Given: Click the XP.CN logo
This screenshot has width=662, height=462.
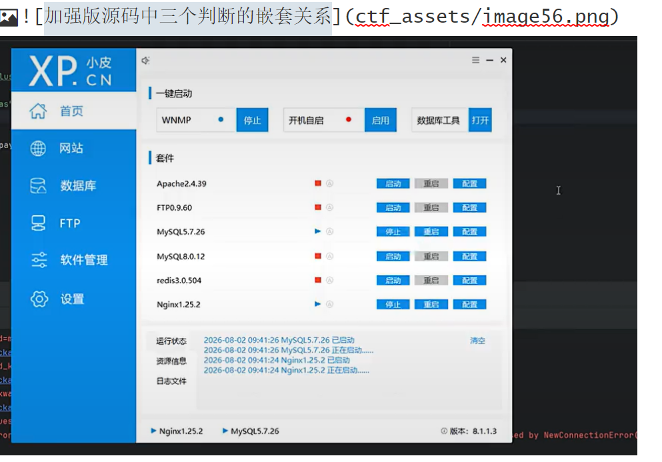Looking at the screenshot, I should (71, 71).
